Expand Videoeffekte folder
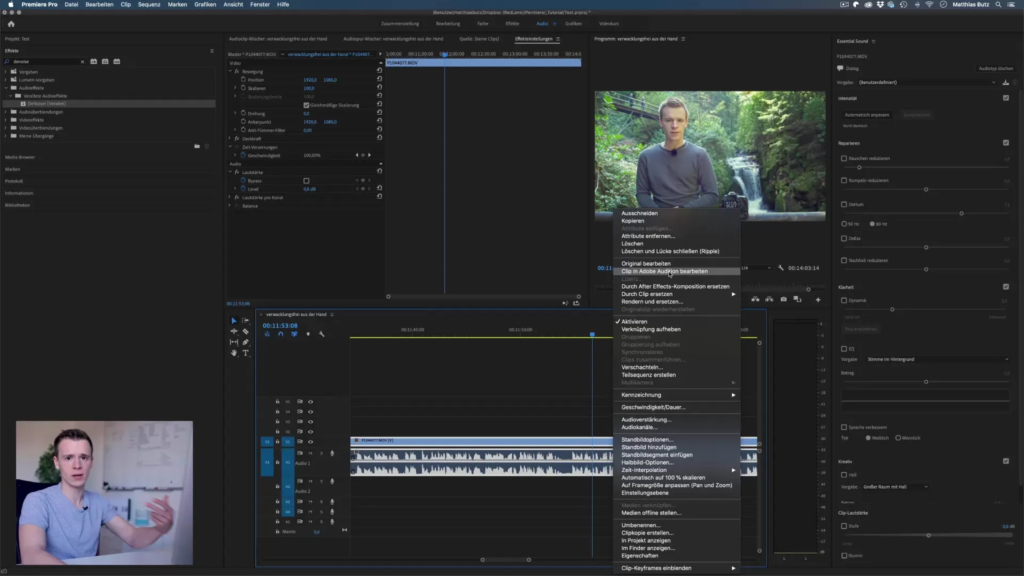1024x576 pixels. point(6,119)
